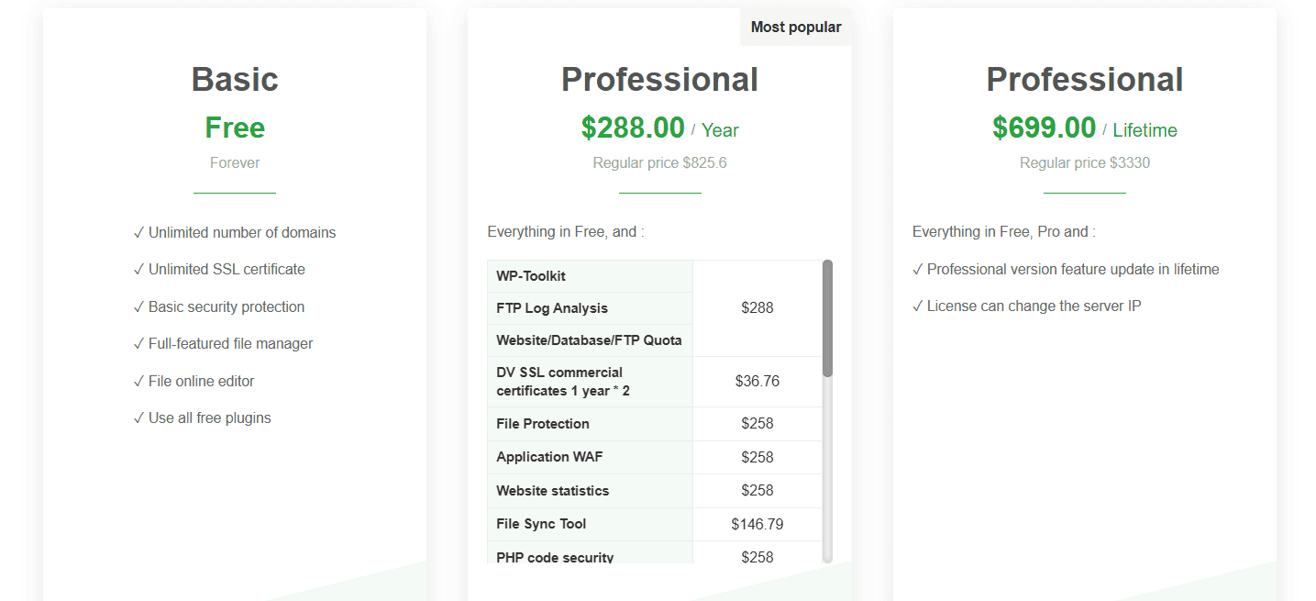Click the $288.00 per Year price
1316x601 pixels.
659,128
